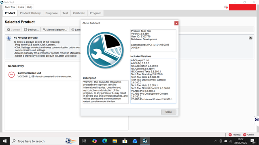Viewport: 259px width, 145px height.
Task: Select 'VCADS Pro Normal Content 2.8.380.1' line
Action: coord(152,99)
